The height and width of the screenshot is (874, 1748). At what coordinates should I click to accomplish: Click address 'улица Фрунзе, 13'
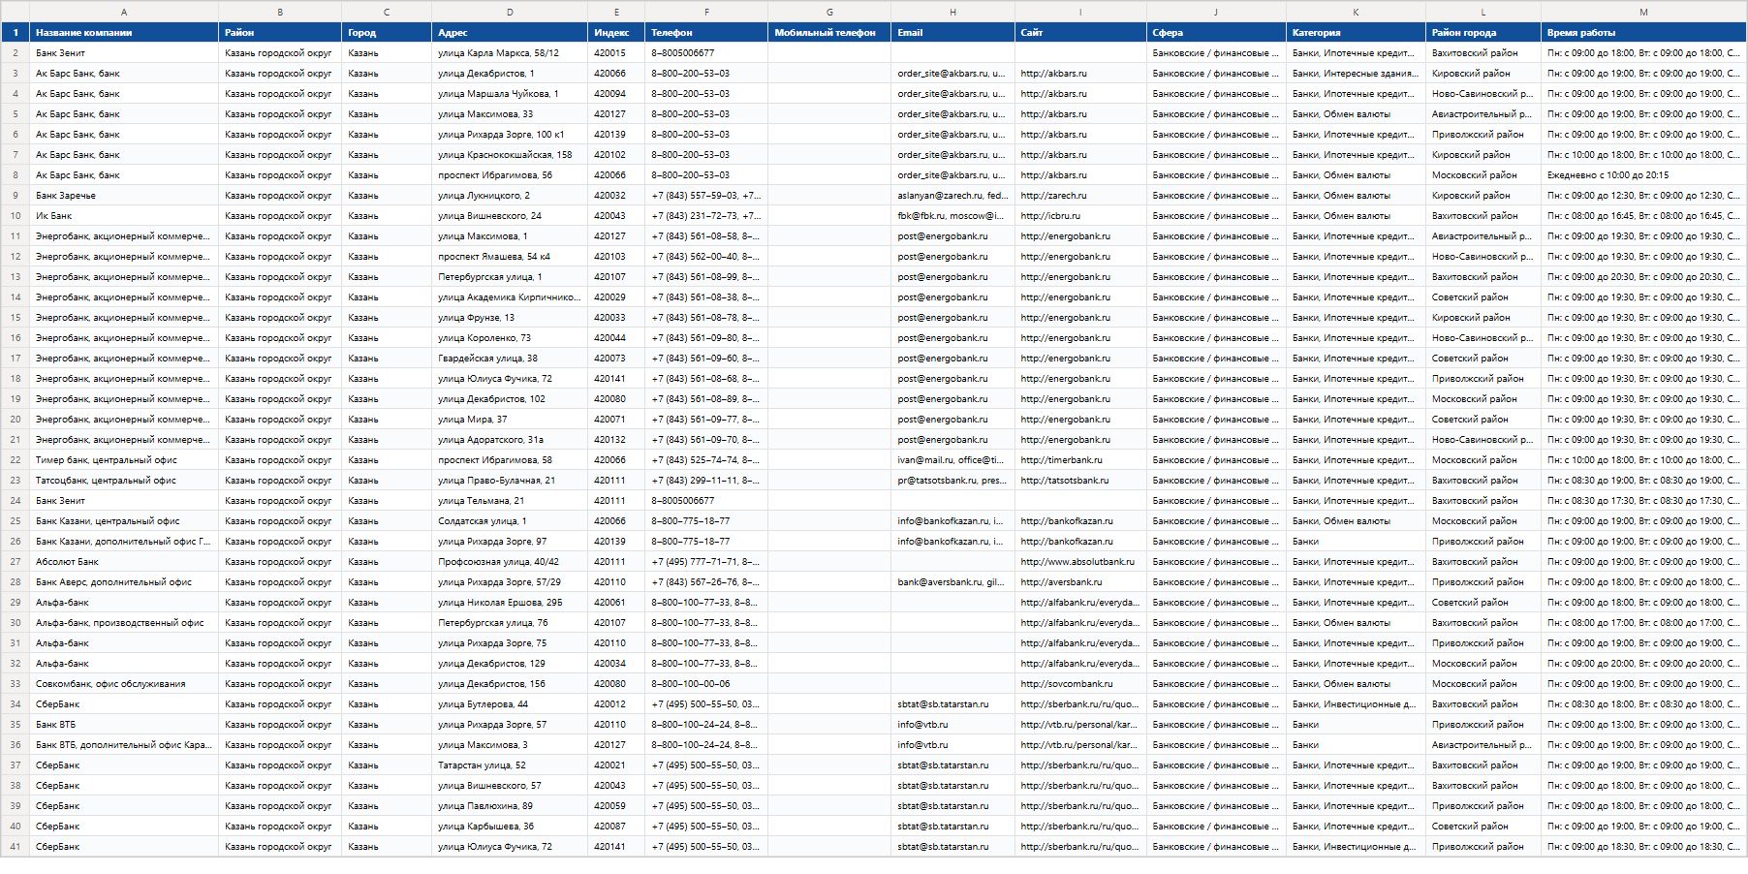[x=510, y=318]
